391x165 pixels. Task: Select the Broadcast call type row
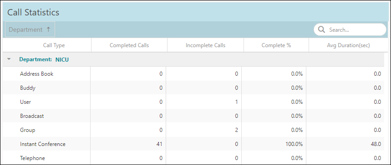coord(193,116)
